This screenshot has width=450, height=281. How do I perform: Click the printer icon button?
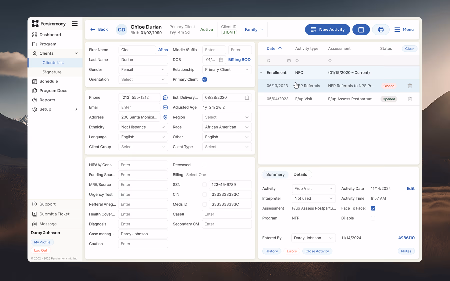(x=381, y=29)
